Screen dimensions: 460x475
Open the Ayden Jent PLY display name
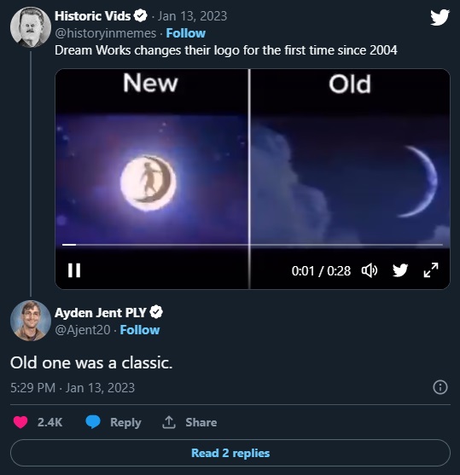point(101,313)
